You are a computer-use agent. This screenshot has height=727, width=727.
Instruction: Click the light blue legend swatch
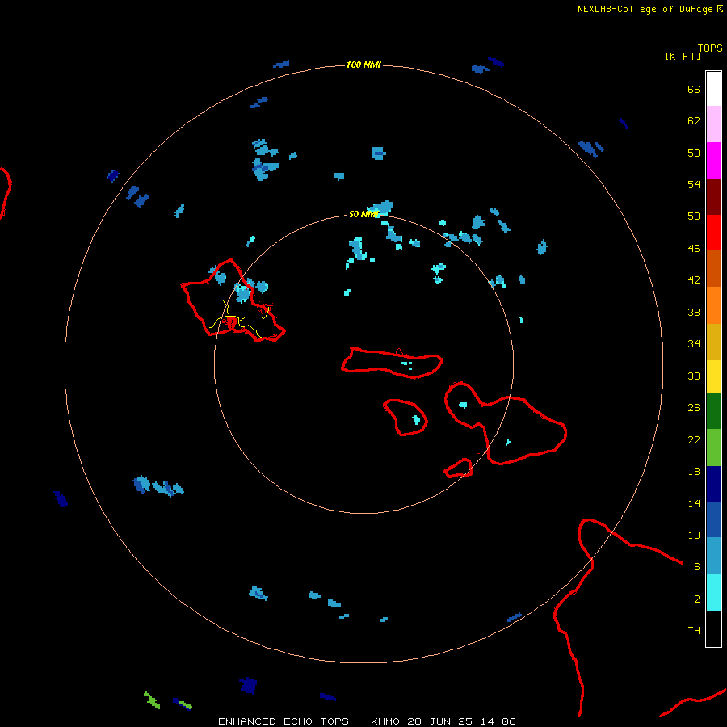[x=713, y=555]
